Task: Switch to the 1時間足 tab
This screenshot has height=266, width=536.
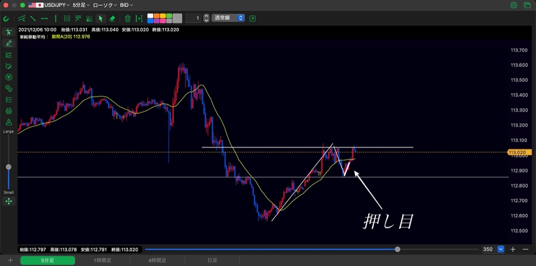Action: tap(102, 260)
